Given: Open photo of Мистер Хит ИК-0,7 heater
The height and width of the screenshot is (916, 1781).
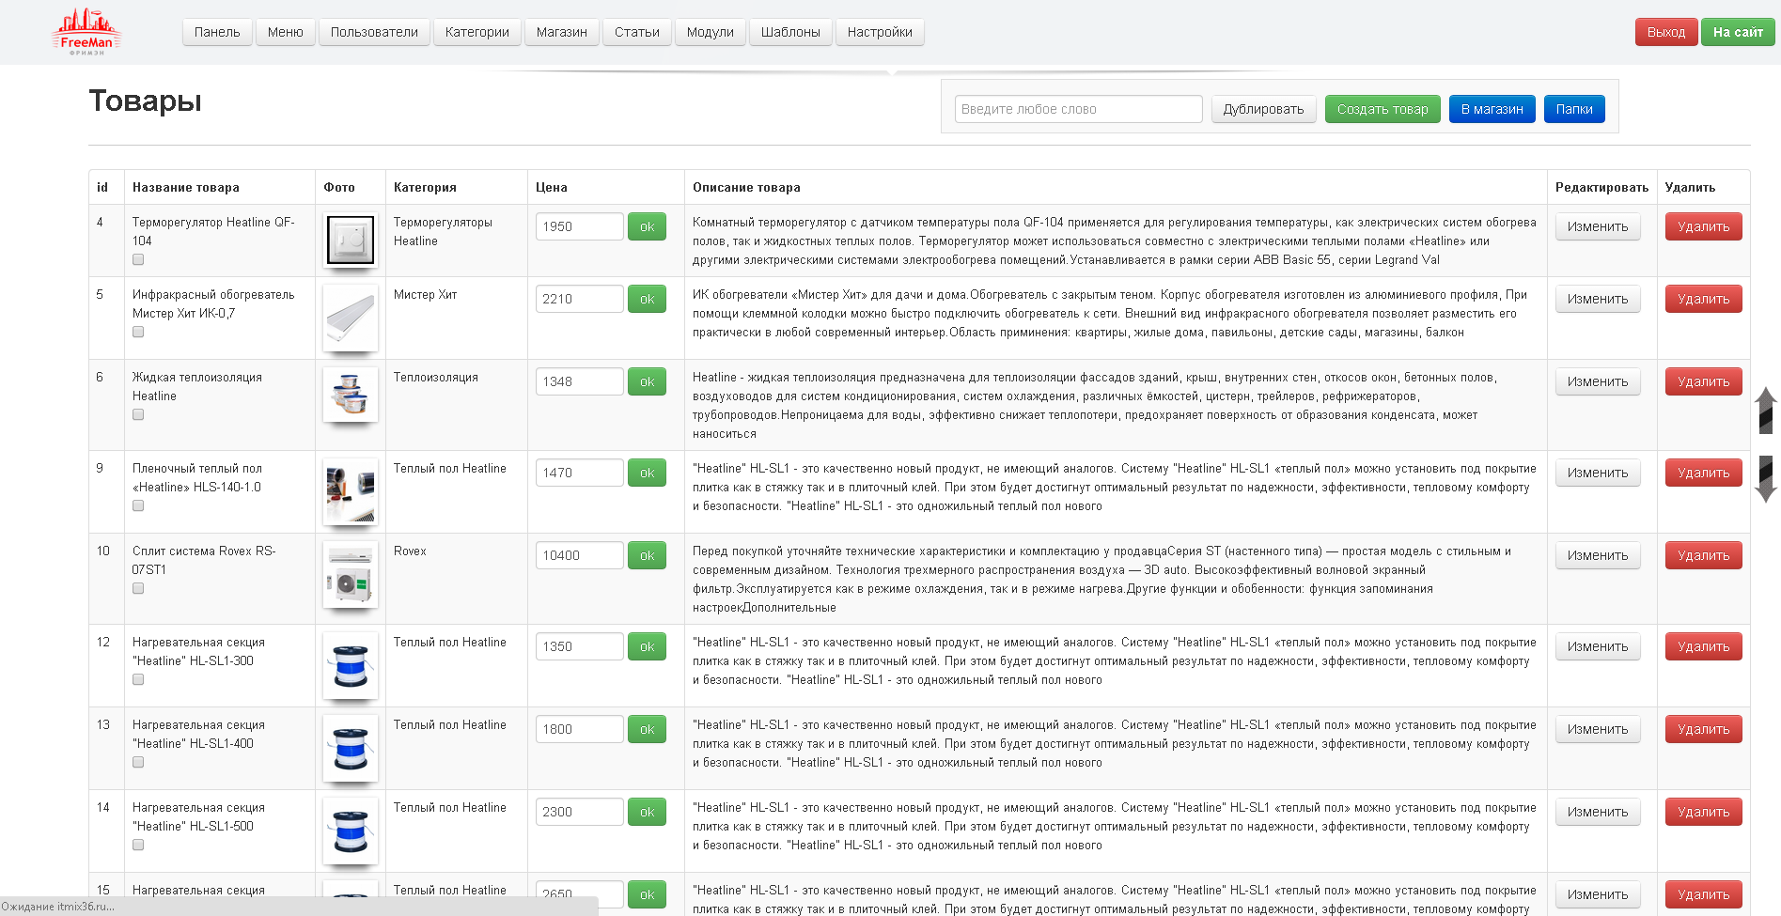Looking at the screenshot, I should point(351,318).
